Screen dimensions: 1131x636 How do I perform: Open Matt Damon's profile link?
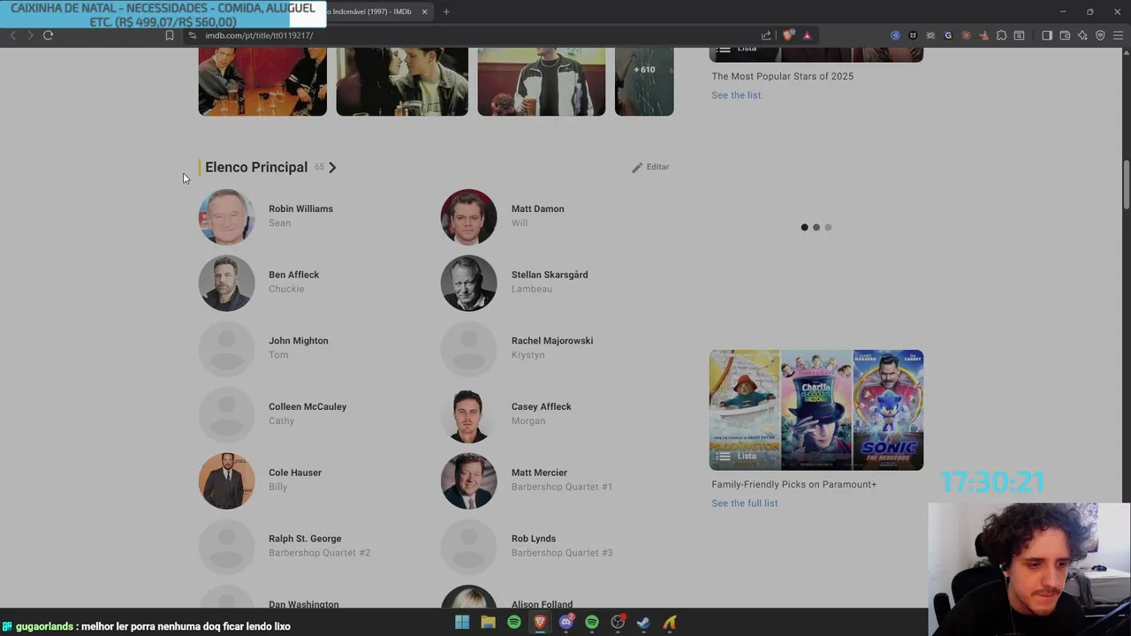tap(537, 208)
